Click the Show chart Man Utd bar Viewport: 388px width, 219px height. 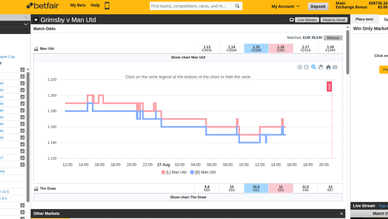pyautogui.click(x=188, y=57)
